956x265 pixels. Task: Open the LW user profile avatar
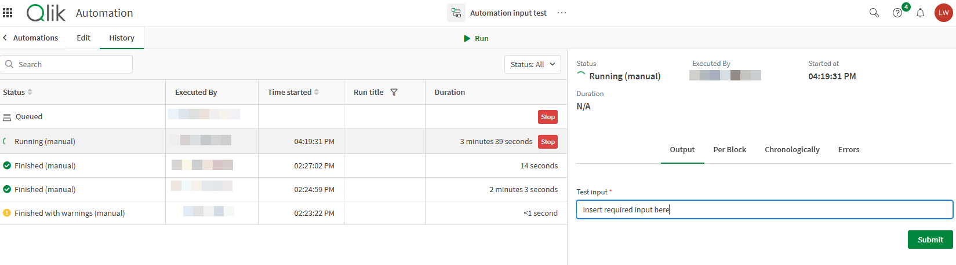point(944,13)
